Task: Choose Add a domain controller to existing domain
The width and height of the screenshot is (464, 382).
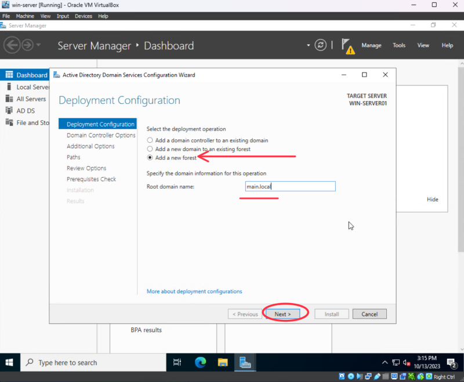Action: pyautogui.click(x=150, y=139)
